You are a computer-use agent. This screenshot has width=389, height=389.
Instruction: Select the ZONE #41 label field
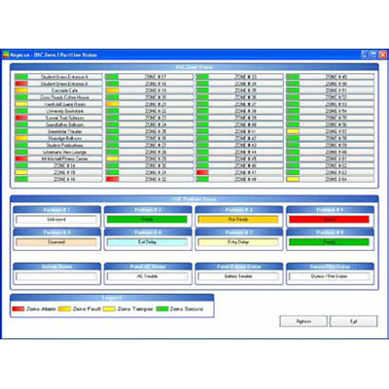[246, 131]
